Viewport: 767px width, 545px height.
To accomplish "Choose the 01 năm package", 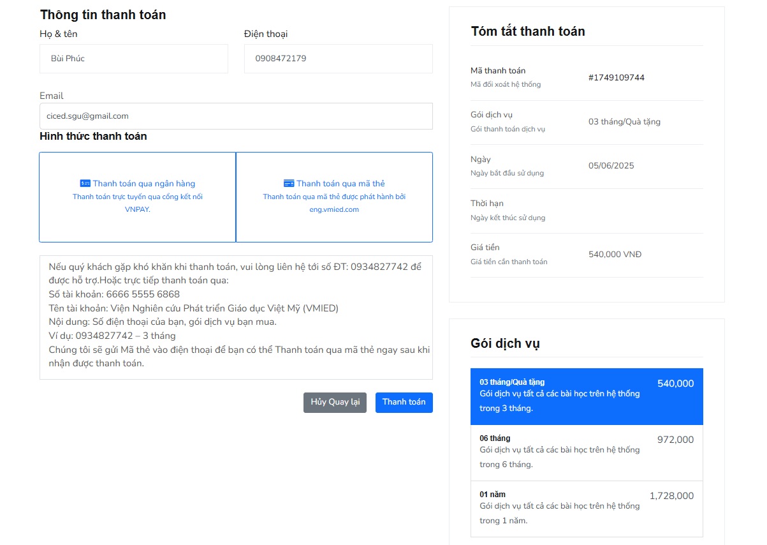I will click(587, 509).
